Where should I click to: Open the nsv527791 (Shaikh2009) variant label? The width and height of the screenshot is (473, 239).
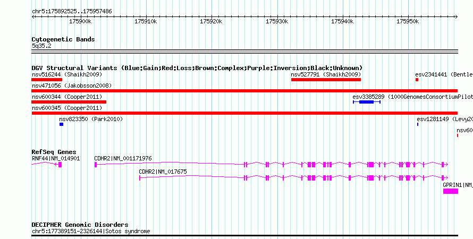326,74
